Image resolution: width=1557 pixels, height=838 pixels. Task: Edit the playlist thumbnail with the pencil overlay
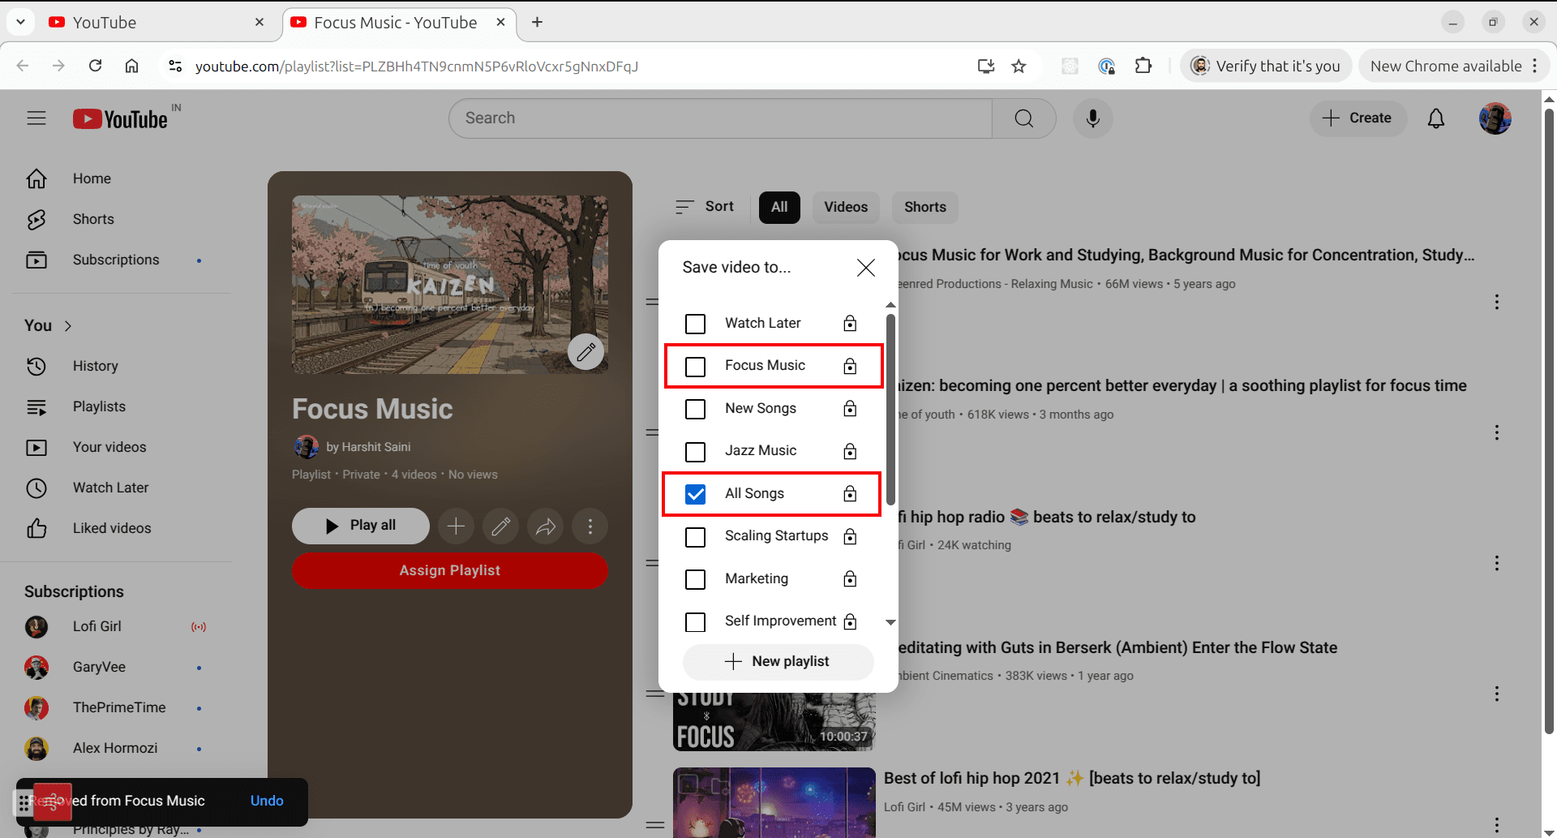click(585, 351)
